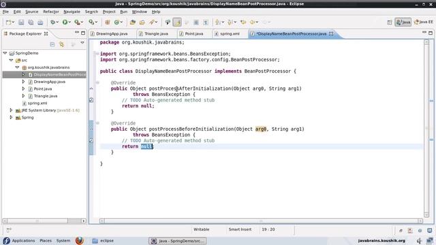Open dropdown arrow beside Run icon
The height and width of the screenshot is (245, 436).
pyautogui.click(x=69, y=22)
